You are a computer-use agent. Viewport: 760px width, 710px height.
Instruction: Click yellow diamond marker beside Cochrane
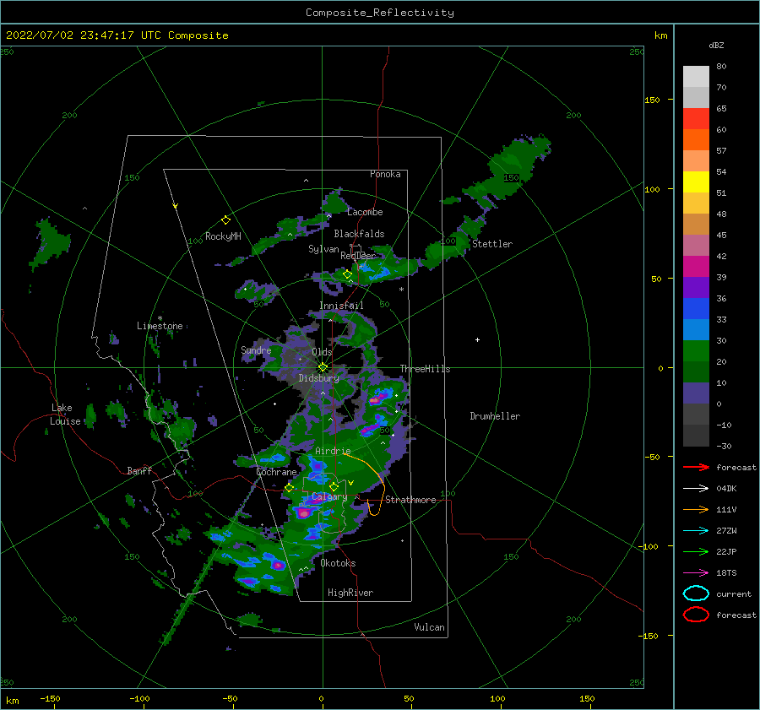click(x=289, y=488)
